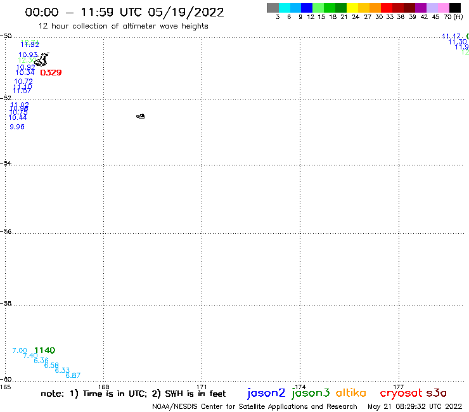Select the cyan swatch in the color scale
Image resolution: width=469 pixels, height=412 pixels.
click(x=285, y=8)
